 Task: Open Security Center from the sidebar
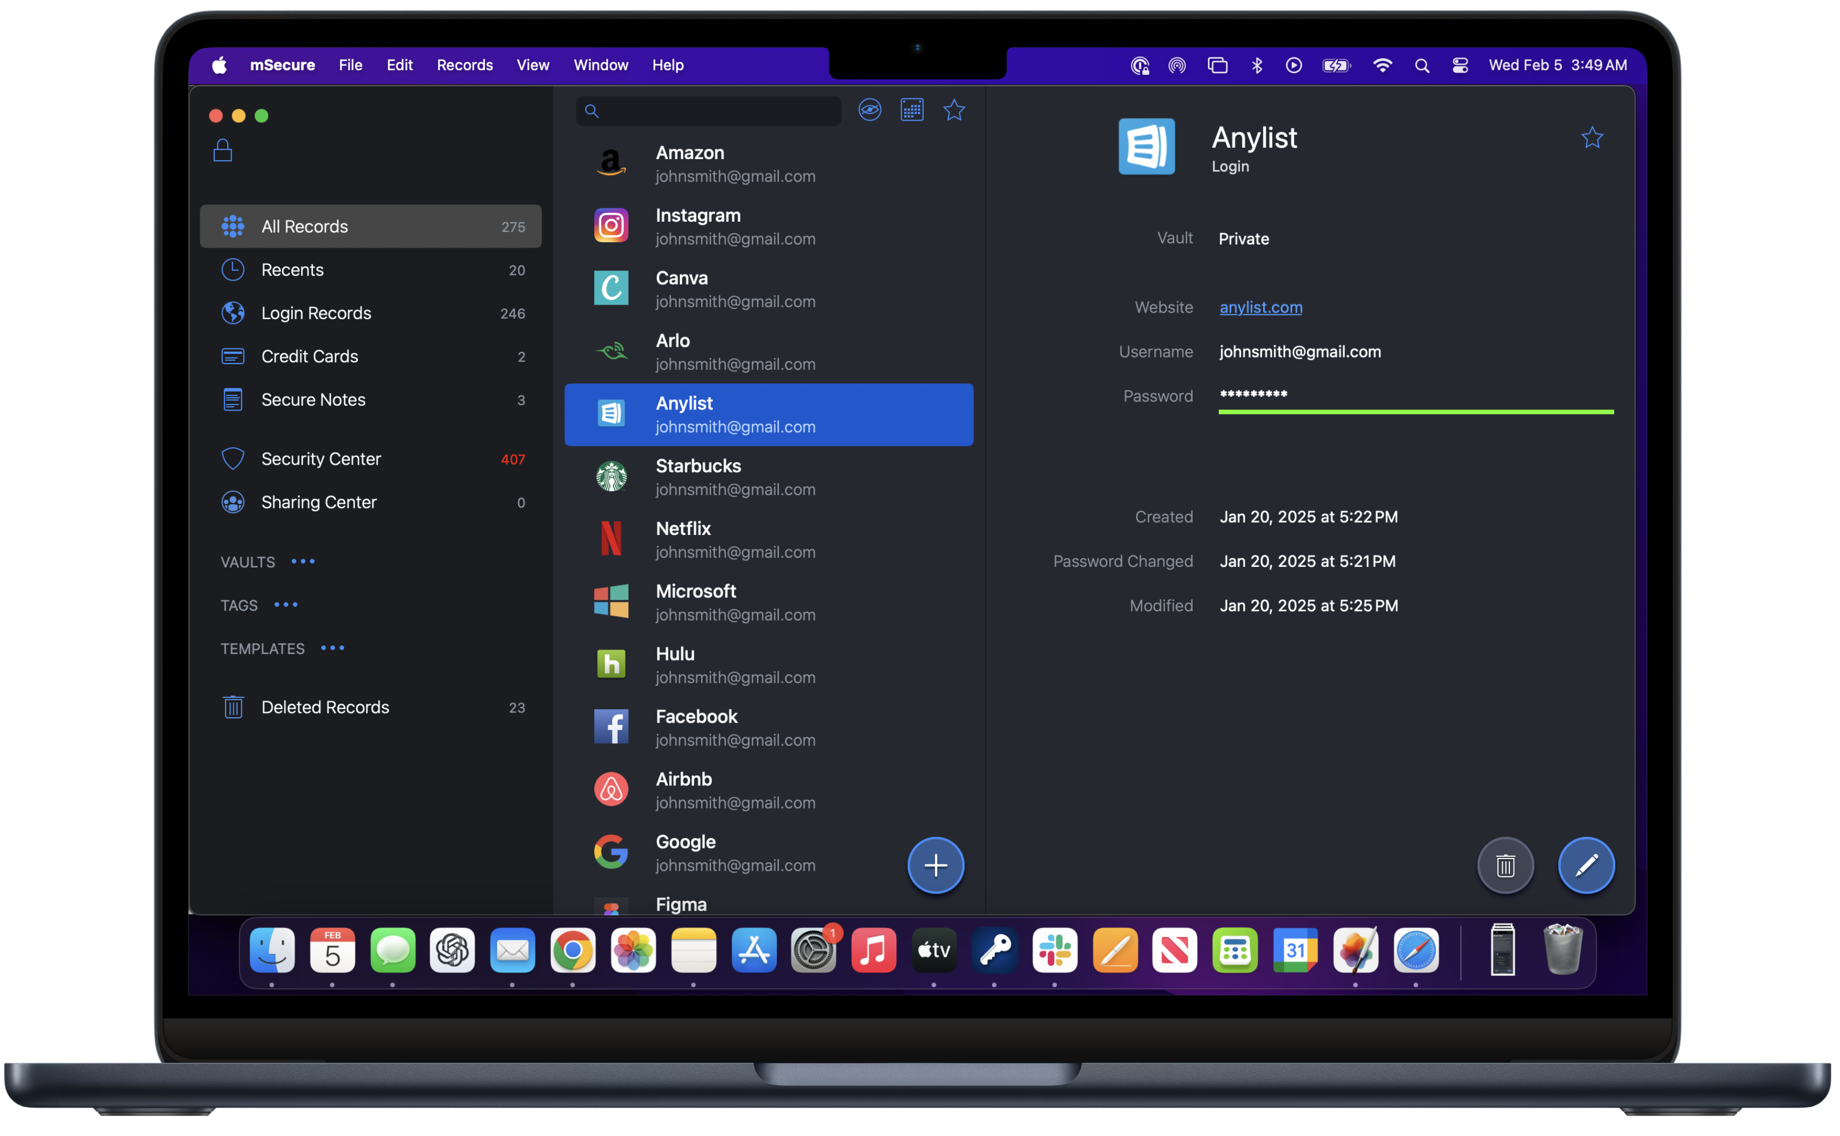pos(320,459)
